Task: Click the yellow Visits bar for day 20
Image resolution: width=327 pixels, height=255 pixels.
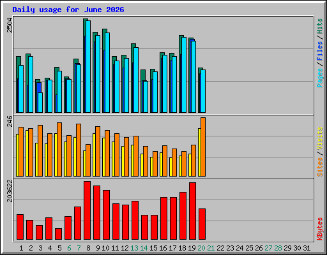Action: tap(199, 152)
